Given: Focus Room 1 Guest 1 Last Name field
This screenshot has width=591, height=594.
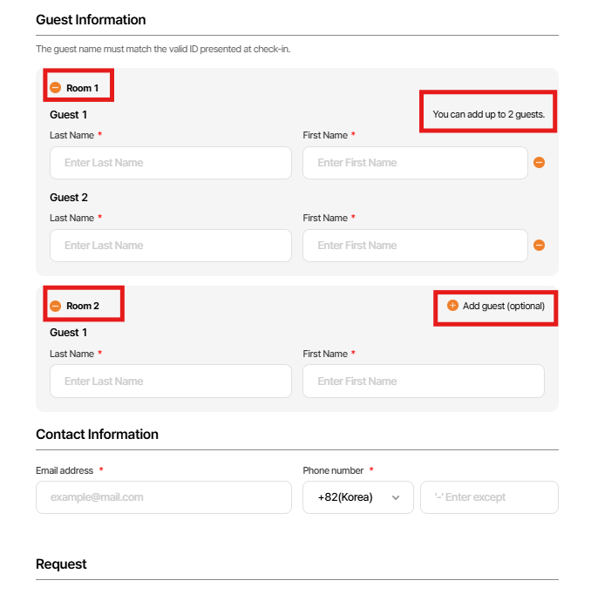Looking at the screenshot, I should pos(170,163).
